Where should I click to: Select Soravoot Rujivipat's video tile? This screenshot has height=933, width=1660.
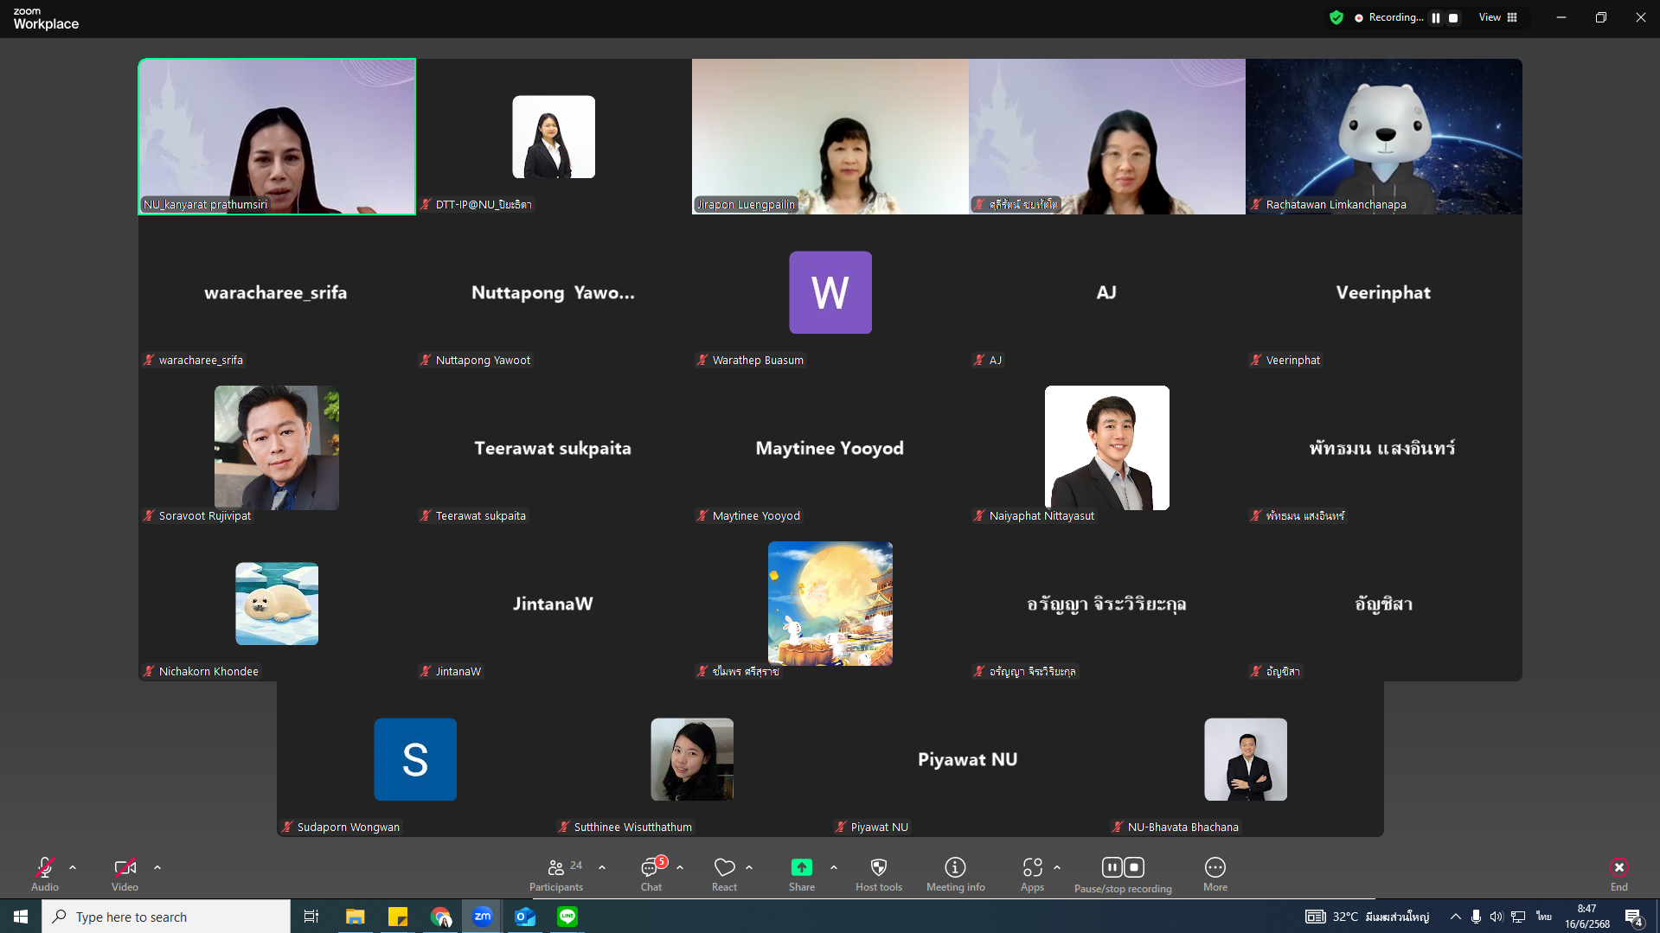click(277, 448)
